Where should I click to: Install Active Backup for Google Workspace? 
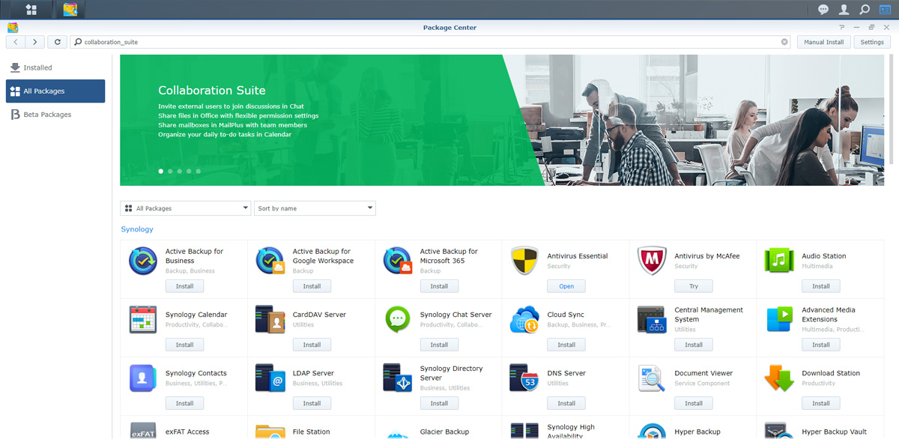point(312,286)
